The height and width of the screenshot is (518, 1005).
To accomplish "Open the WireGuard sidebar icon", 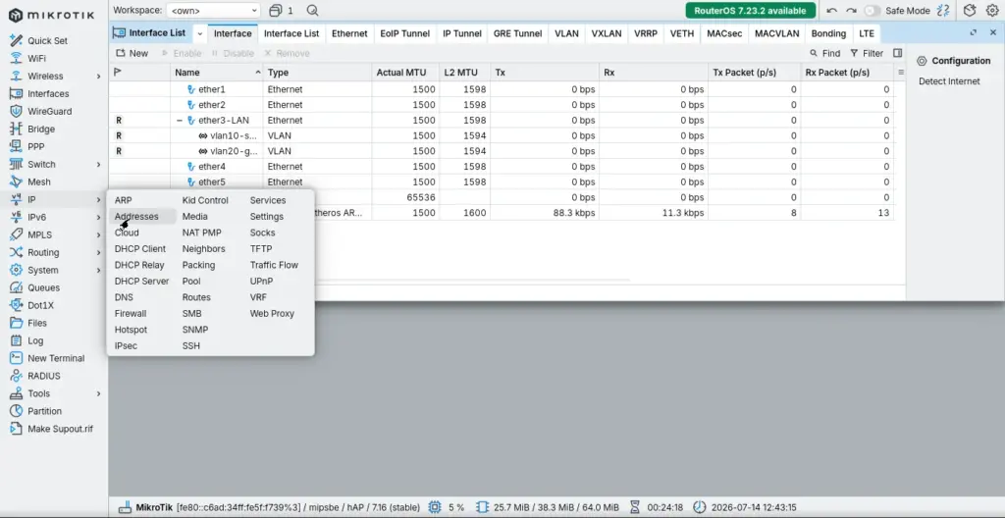I will (16, 111).
